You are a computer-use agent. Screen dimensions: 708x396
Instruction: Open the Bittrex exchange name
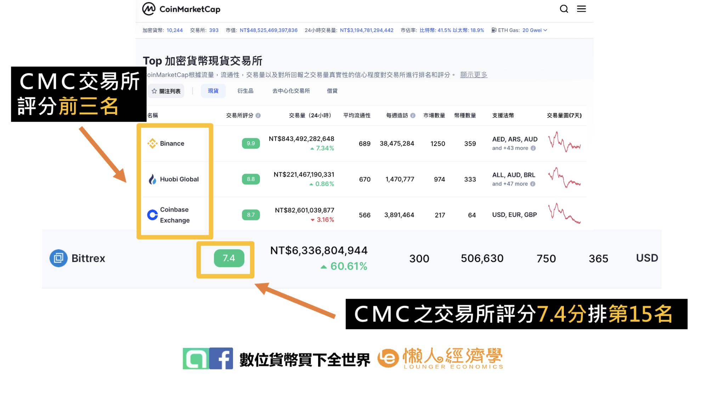click(x=88, y=258)
